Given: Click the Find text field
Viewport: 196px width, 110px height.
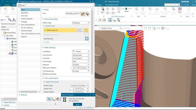Looking at the screenshot, I should tap(59, 5).
